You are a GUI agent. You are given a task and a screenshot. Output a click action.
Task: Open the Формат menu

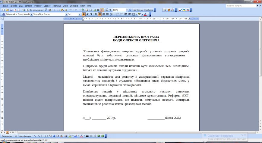38,6
